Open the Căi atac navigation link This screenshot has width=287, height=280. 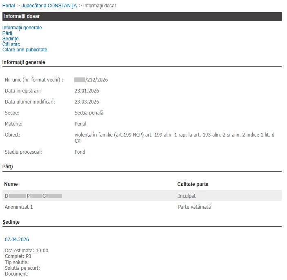(11, 44)
